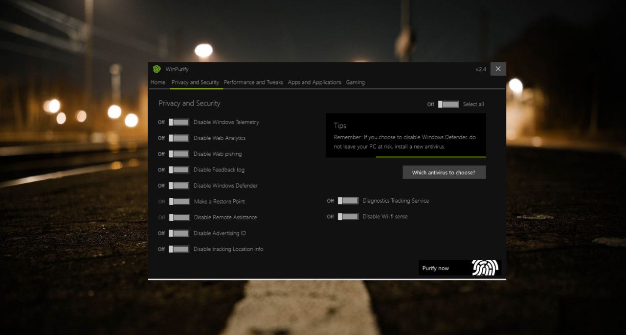
Task: Switch on Disable Wi-fi sense
Action: click(348, 216)
